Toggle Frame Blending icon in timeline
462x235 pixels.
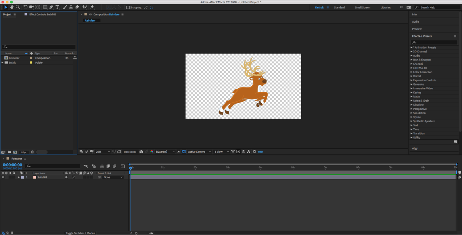(x=108, y=166)
